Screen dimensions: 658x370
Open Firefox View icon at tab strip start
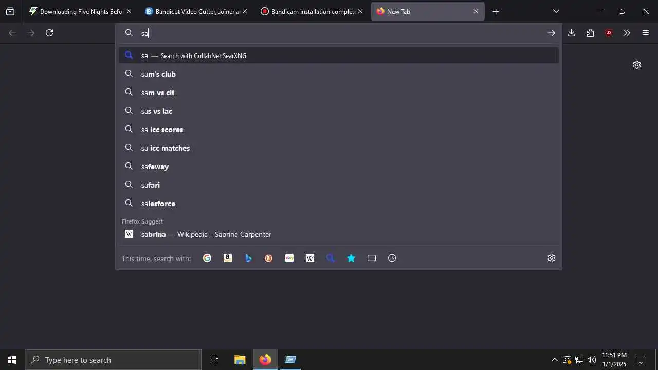[10, 11]
